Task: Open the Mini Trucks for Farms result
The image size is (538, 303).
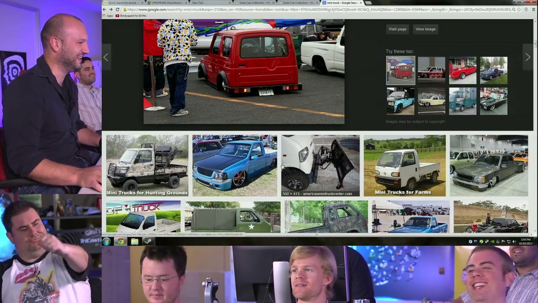Action: tap(405, 165)
